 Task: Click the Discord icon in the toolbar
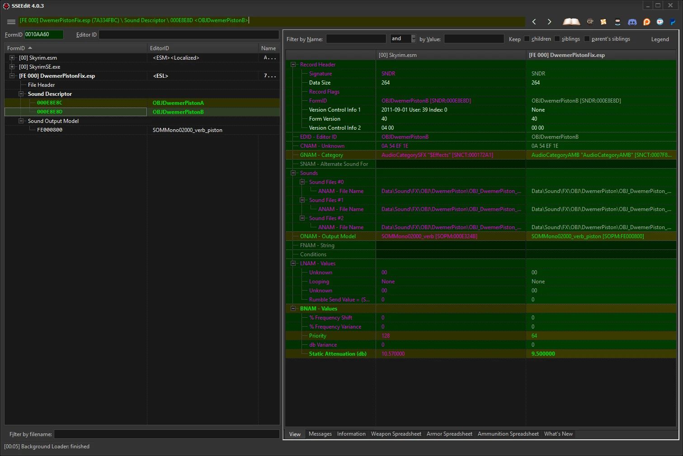[x=632, y=22]
